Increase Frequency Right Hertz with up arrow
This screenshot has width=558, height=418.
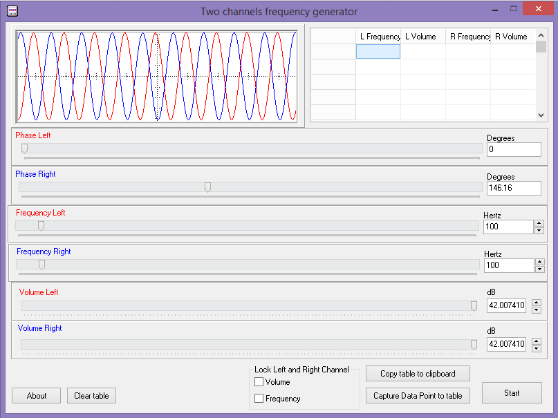click(x=540, y=262)
